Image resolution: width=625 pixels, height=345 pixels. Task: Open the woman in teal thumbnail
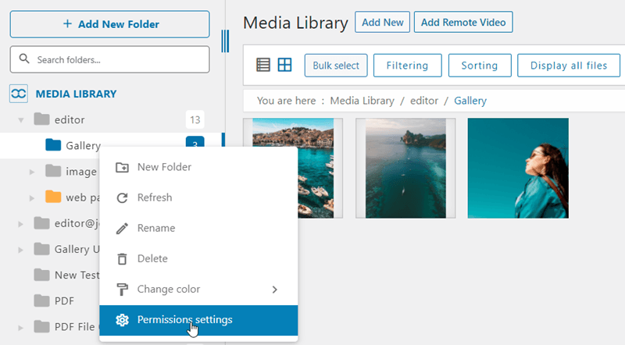(517, 168)
